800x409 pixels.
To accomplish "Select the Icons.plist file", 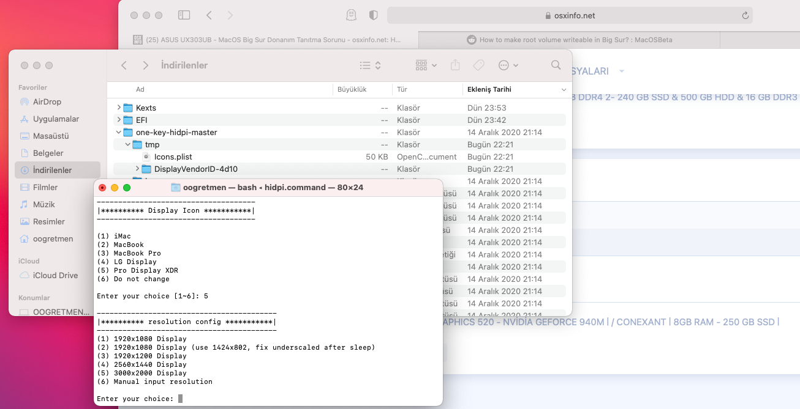I will 173,157.
